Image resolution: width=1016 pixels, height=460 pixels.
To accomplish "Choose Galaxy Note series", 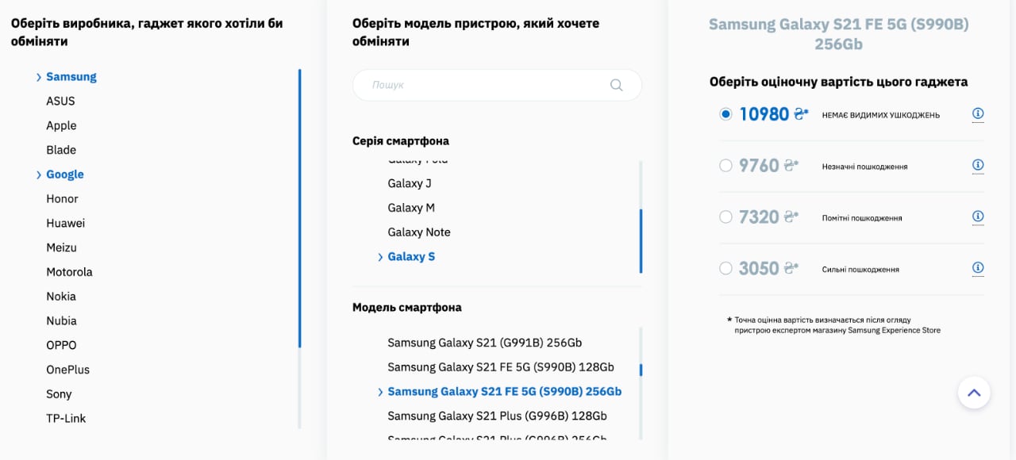I will [x=419, y=232].
